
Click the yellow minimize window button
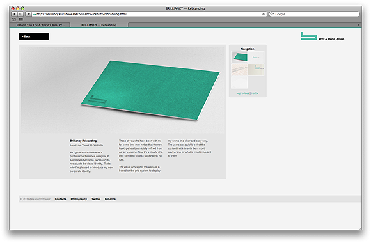click(x=18, y=8)
